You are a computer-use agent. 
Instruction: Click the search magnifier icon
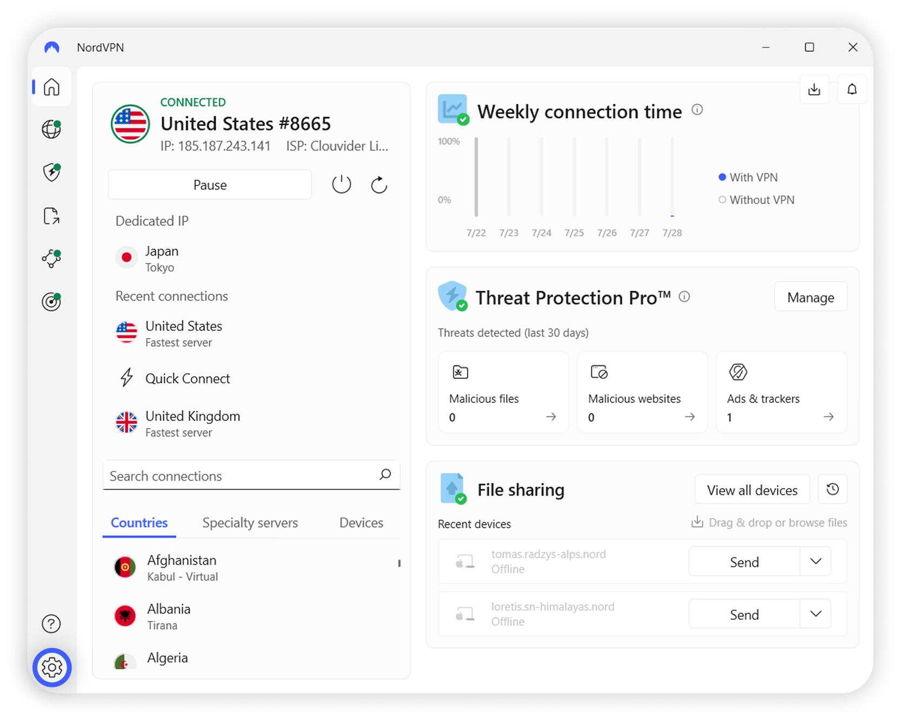coord(385,475)
